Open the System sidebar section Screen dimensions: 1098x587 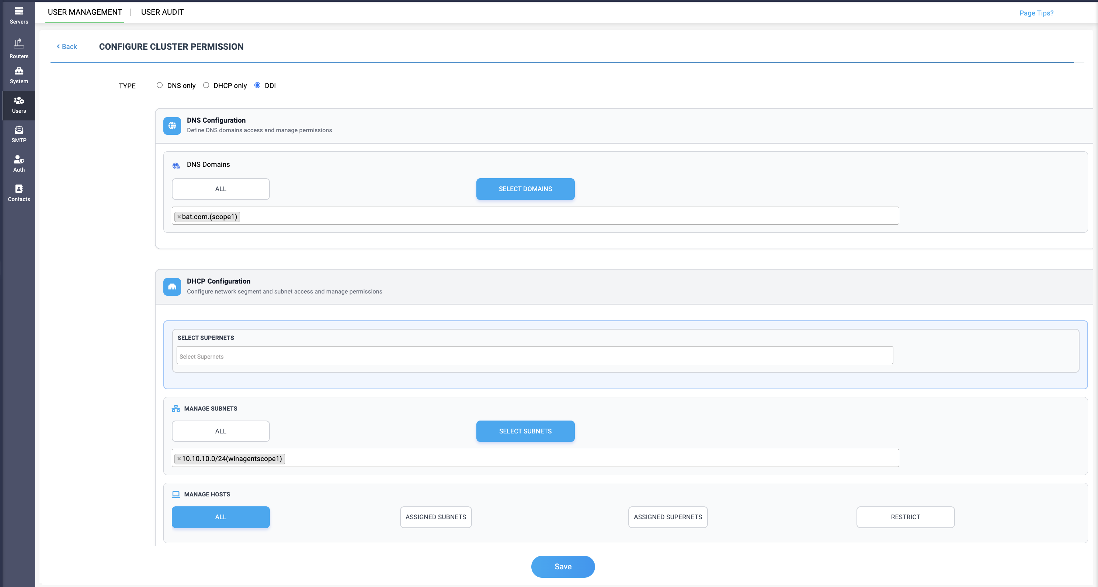[x=19, y=76]
